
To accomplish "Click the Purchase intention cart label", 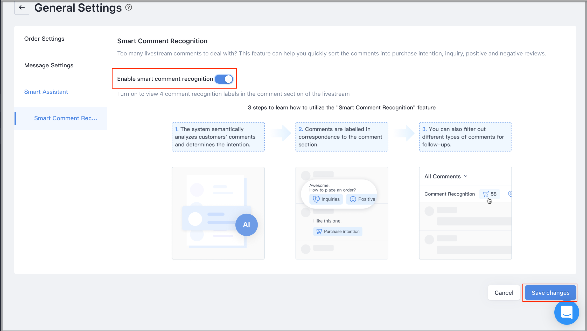I will [x=338, y=231].
